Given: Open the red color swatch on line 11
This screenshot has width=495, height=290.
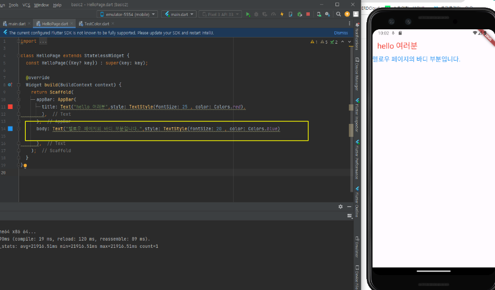Looking at the screenshot, I should [x=10, y=107].
